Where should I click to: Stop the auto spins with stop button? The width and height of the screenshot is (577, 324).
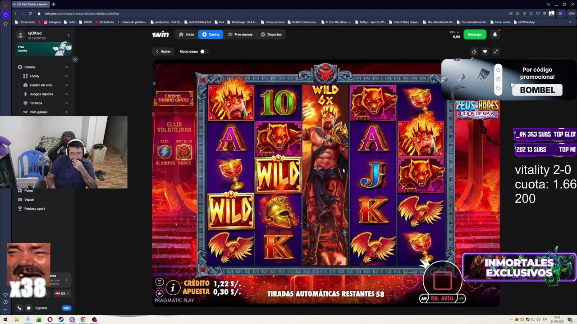pos(442,281)
